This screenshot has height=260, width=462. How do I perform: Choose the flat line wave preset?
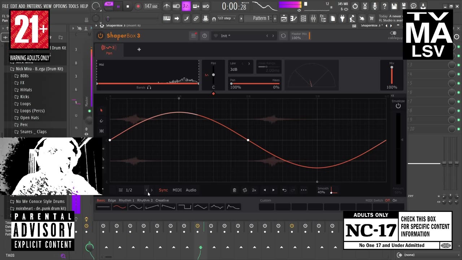click(103, 207)
